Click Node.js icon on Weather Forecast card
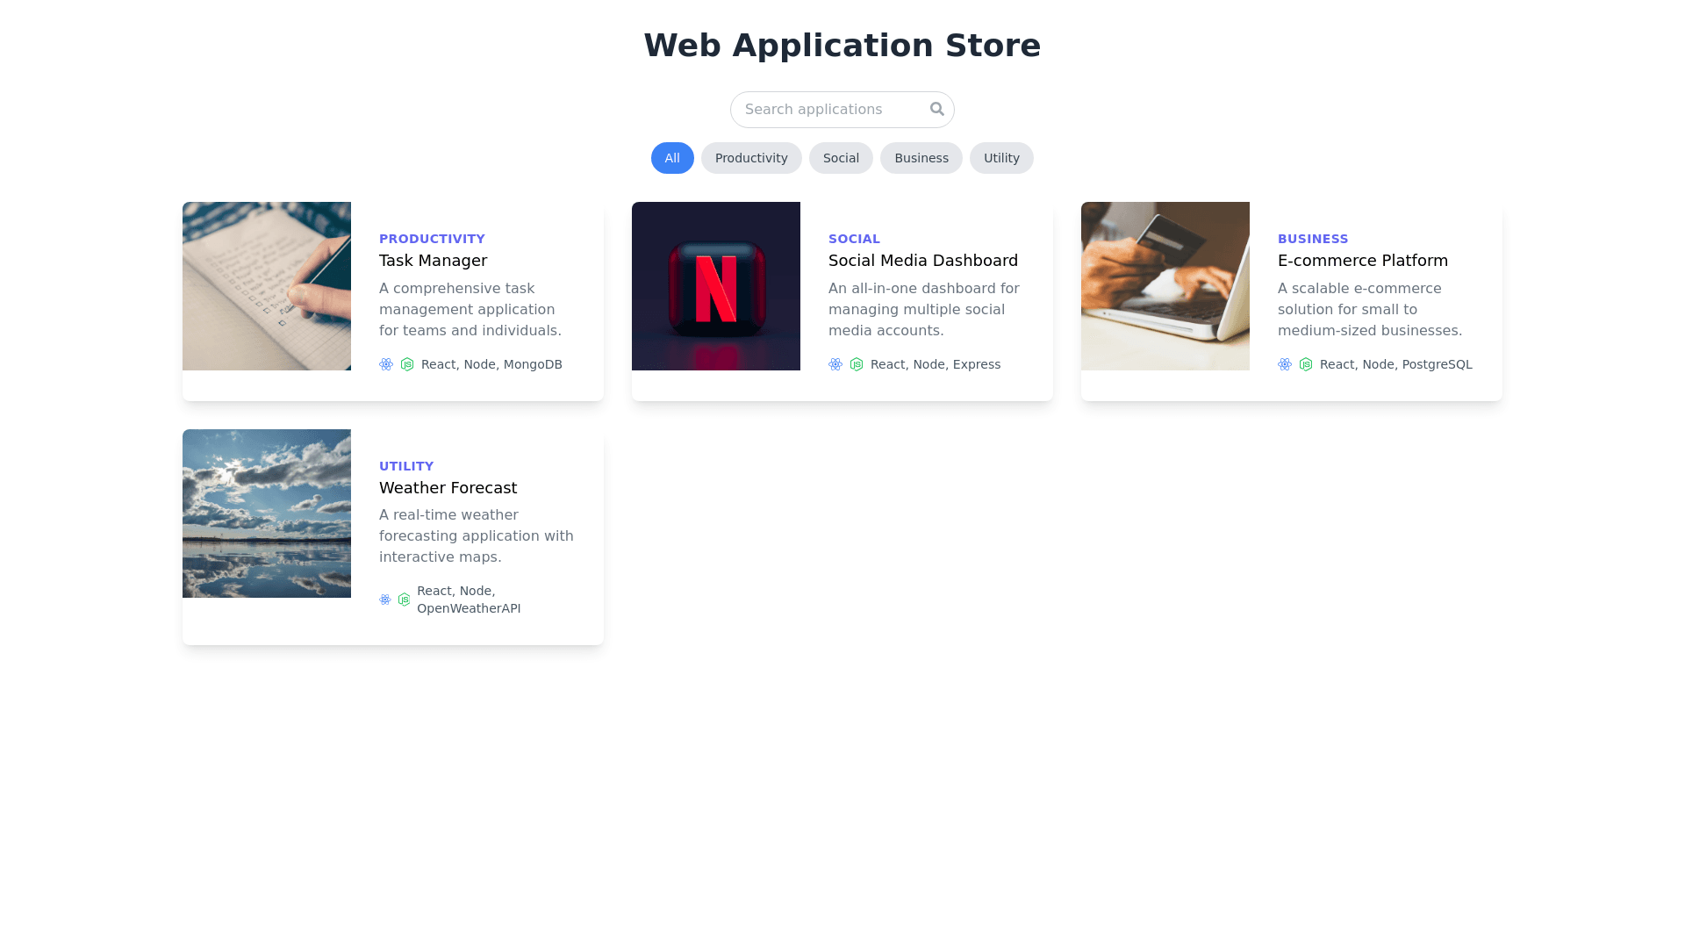Screen dimensions: 1685x948 404,600
